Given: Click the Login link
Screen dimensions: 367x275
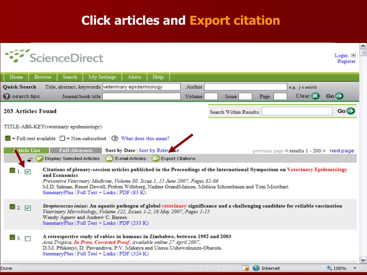Looking at the screenshot, I should (342, 56).
